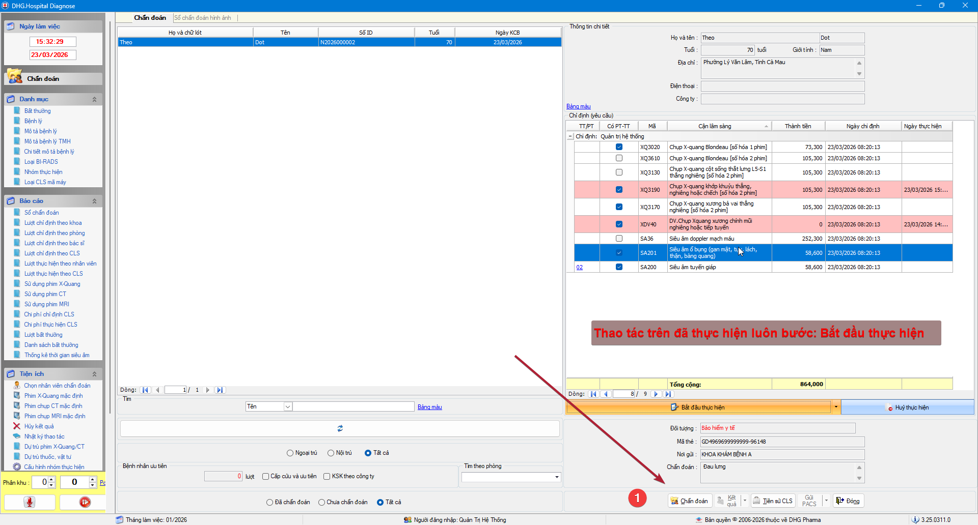Open the Tên search field dropdown
978x525 pixels.
click(x=288, y=406)
